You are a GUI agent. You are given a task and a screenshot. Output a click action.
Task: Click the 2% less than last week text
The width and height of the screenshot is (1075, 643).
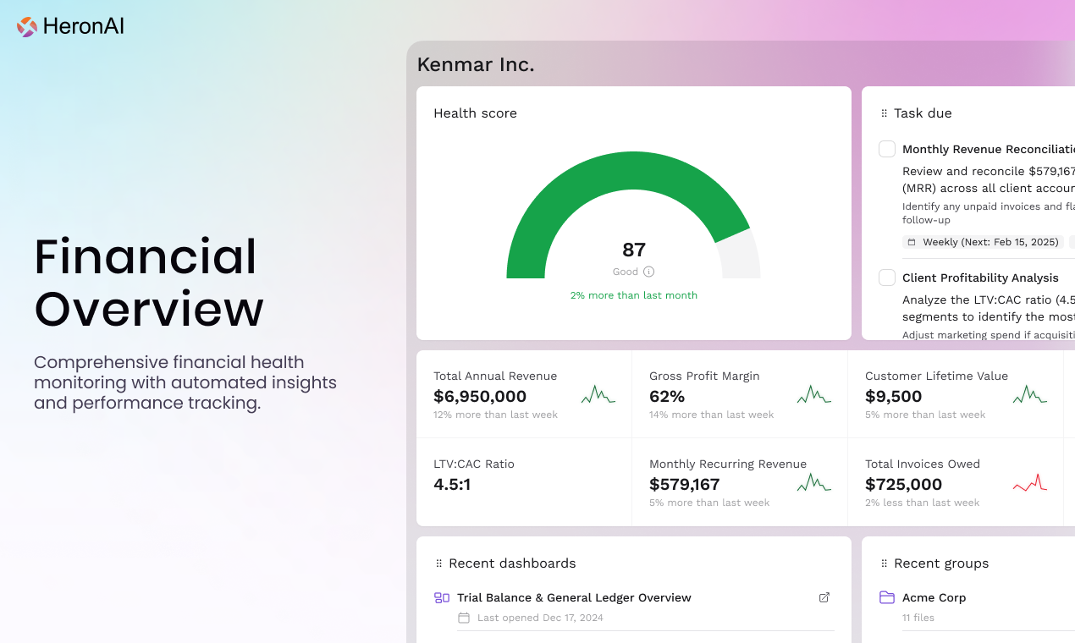pyautogui.click(x=922, y=503)
